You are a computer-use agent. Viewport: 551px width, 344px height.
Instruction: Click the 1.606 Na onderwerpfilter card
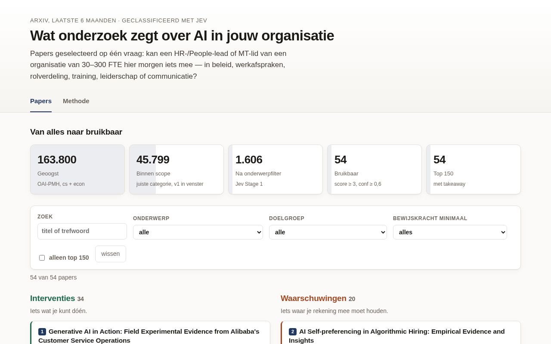(275, 169)
